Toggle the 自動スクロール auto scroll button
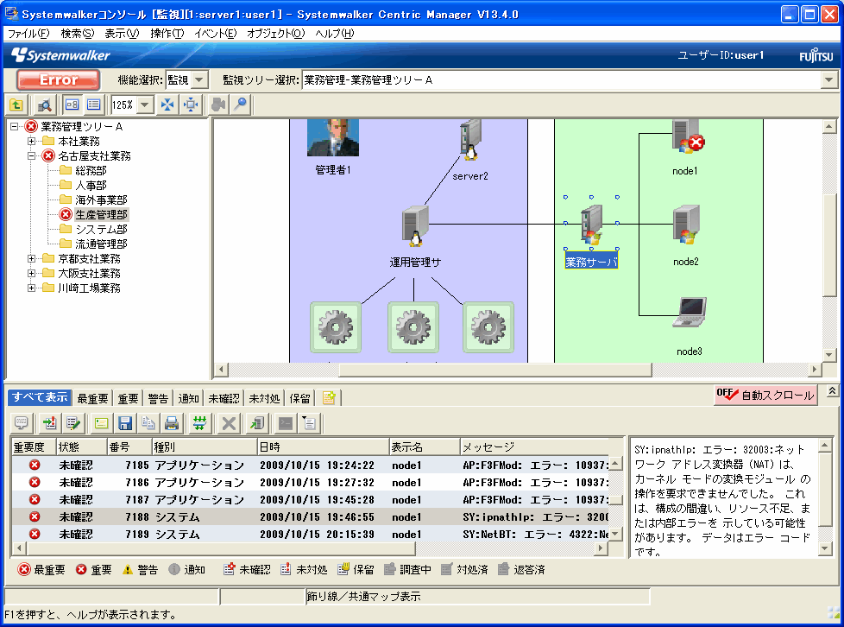Screen dimensions: 844x627 point(765,395)
